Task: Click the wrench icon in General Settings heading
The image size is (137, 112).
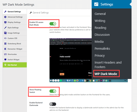Action: (31, 13)
